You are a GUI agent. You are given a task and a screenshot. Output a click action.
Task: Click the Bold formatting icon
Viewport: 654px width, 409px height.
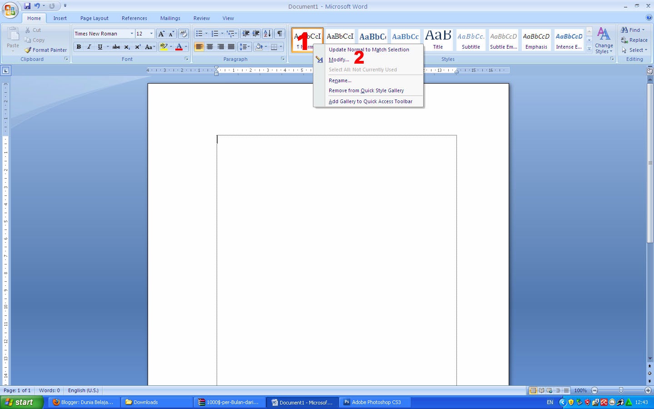78,46
